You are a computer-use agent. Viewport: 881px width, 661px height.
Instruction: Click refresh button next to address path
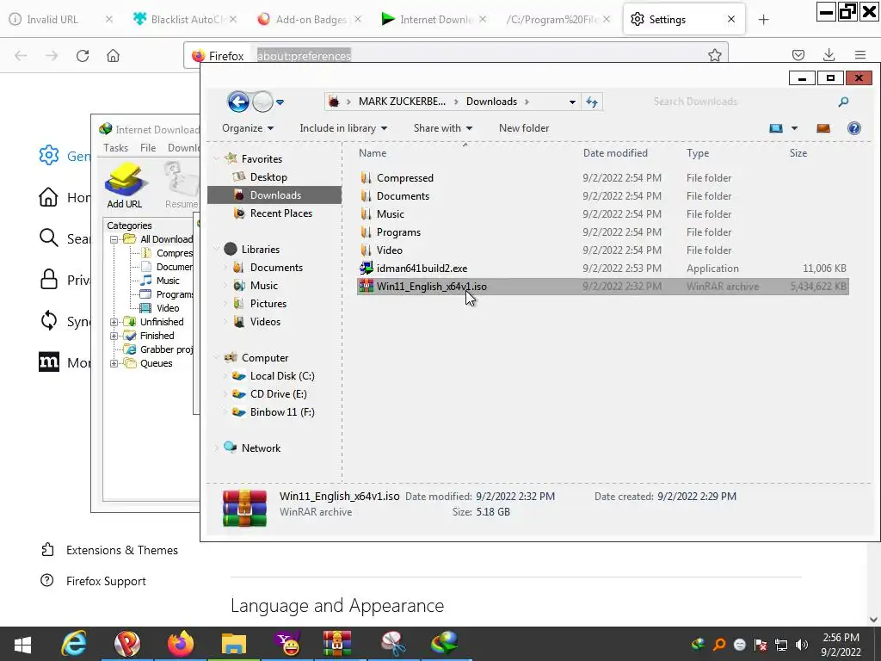click(x=592, y=102)
